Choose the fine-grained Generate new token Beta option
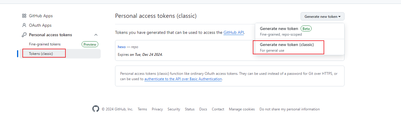Screen dimensions: 401x119 [279, 29]
